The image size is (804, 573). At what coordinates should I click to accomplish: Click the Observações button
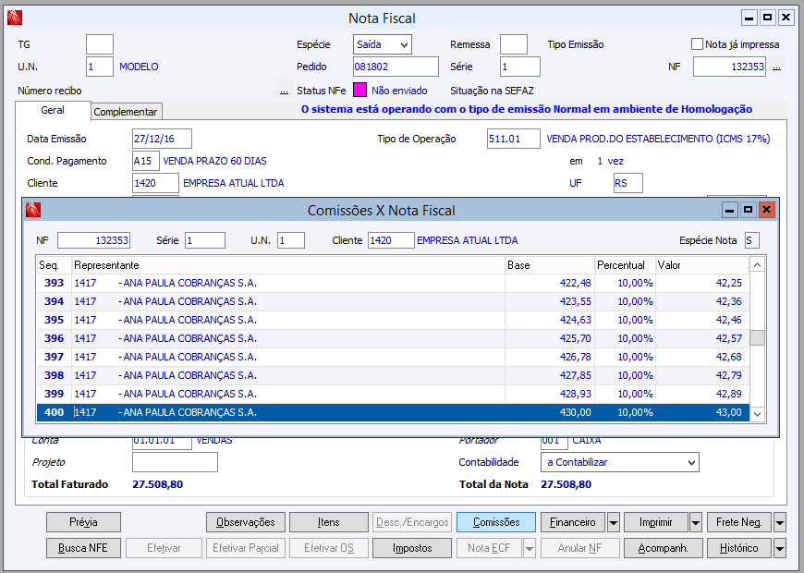click(246, 522)
